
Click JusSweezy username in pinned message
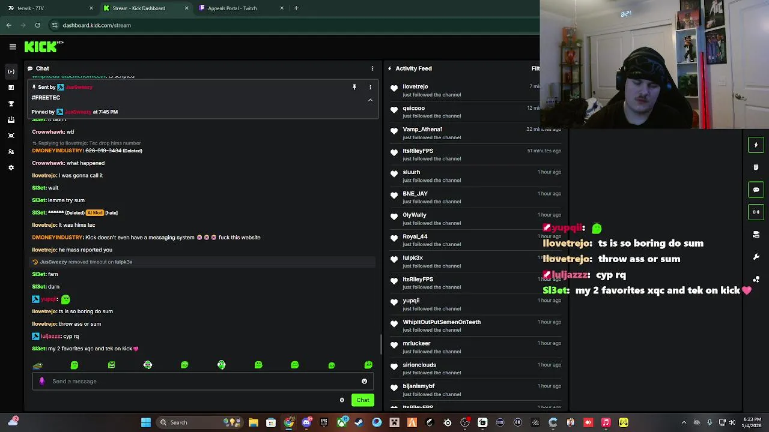click(x=79, y=88)
